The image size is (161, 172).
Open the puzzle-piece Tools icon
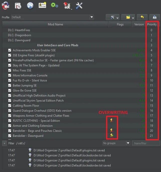click(67, 6)
